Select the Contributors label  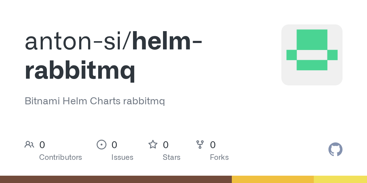(61, 157)
